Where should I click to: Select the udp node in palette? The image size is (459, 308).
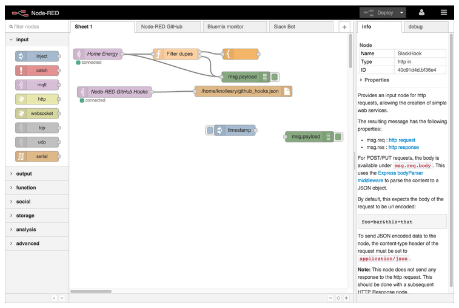(37, 142)
